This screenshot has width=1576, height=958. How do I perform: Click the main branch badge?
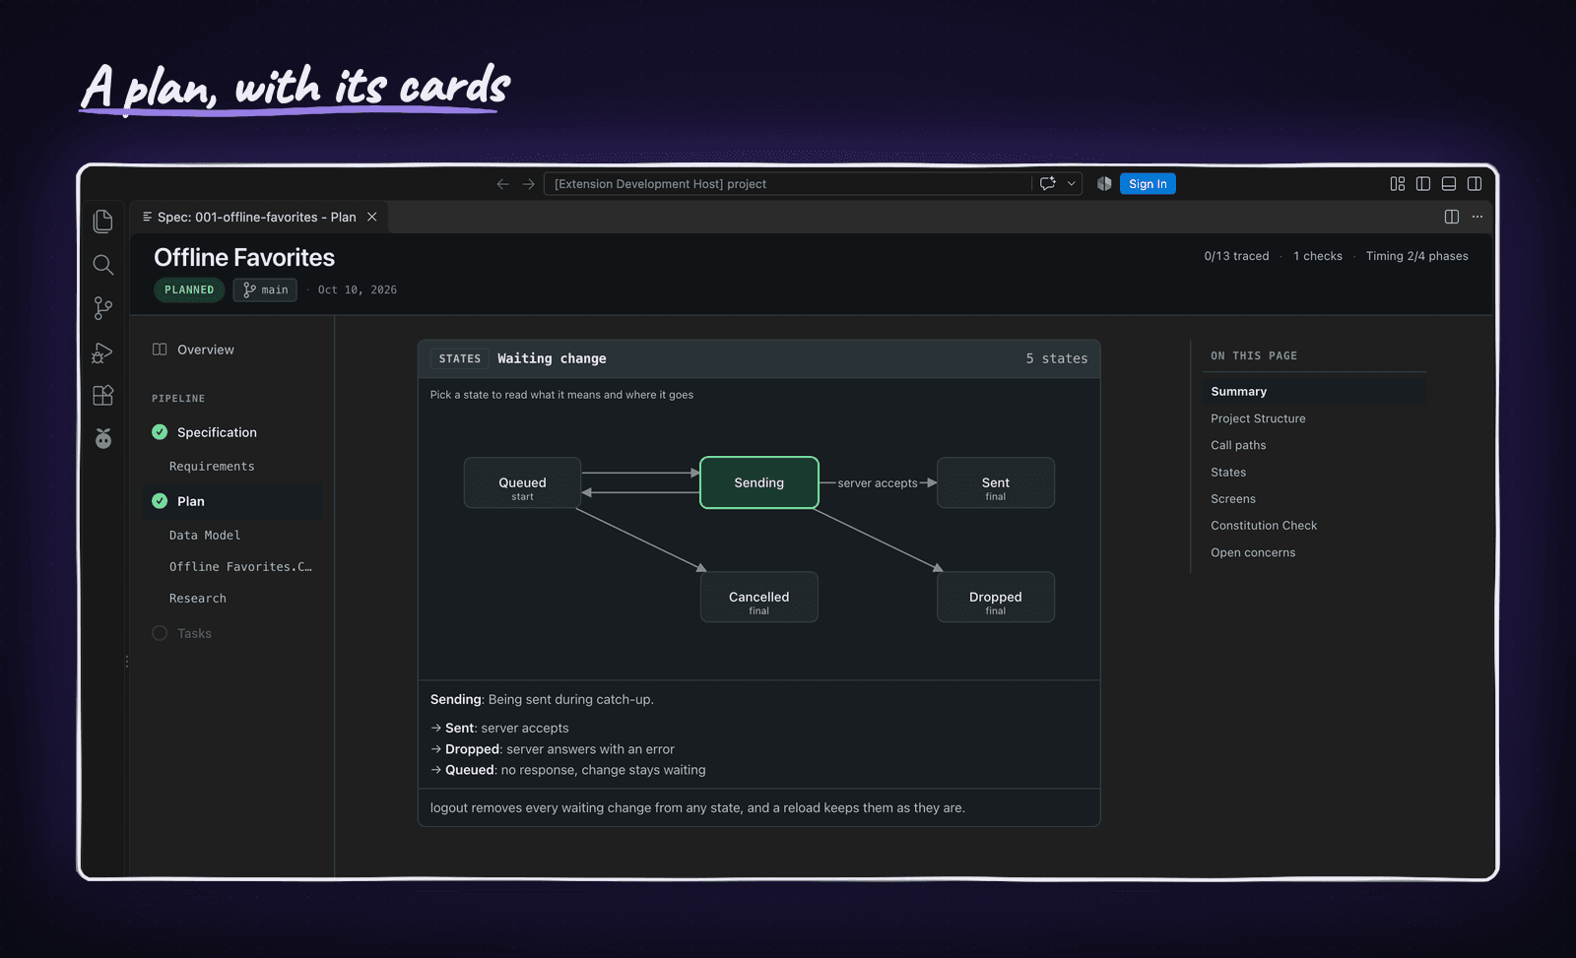(x=265, y=289)
